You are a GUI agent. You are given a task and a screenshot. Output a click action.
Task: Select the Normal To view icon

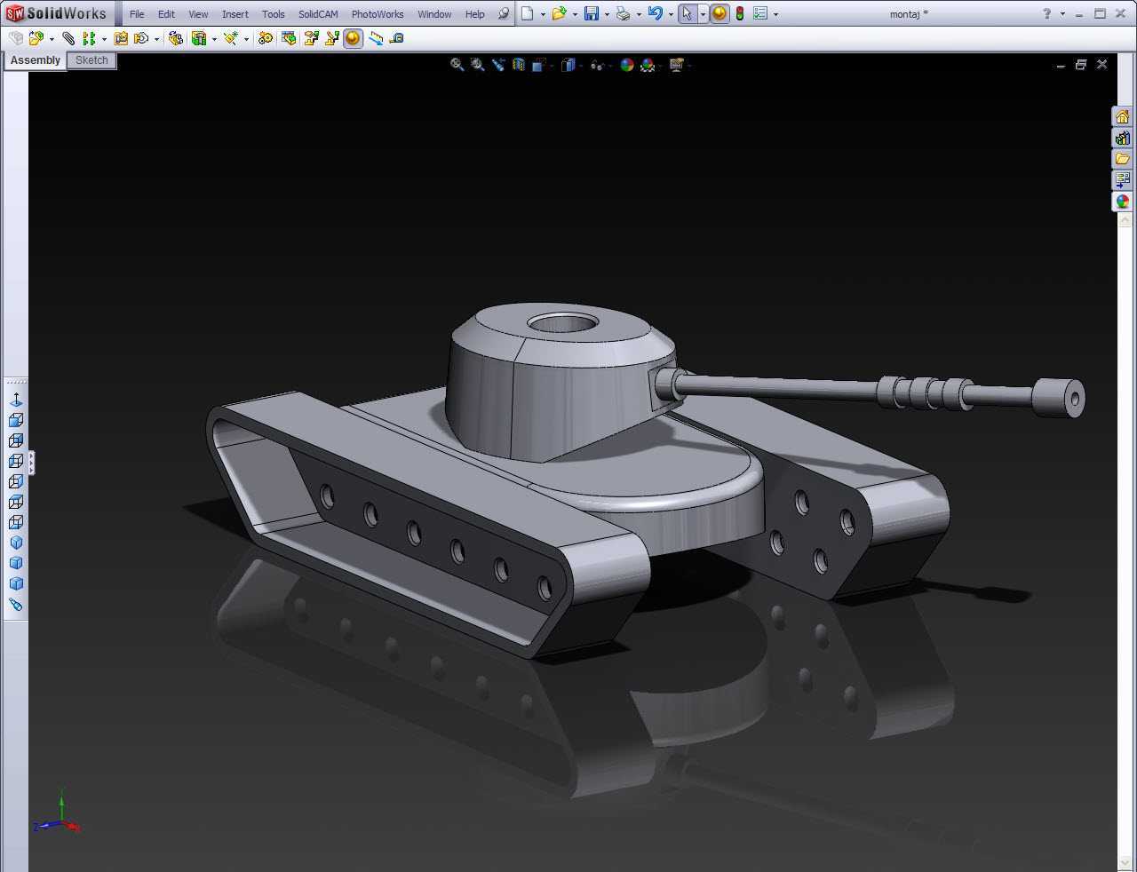pyautogui.click(x=16, y=400)
